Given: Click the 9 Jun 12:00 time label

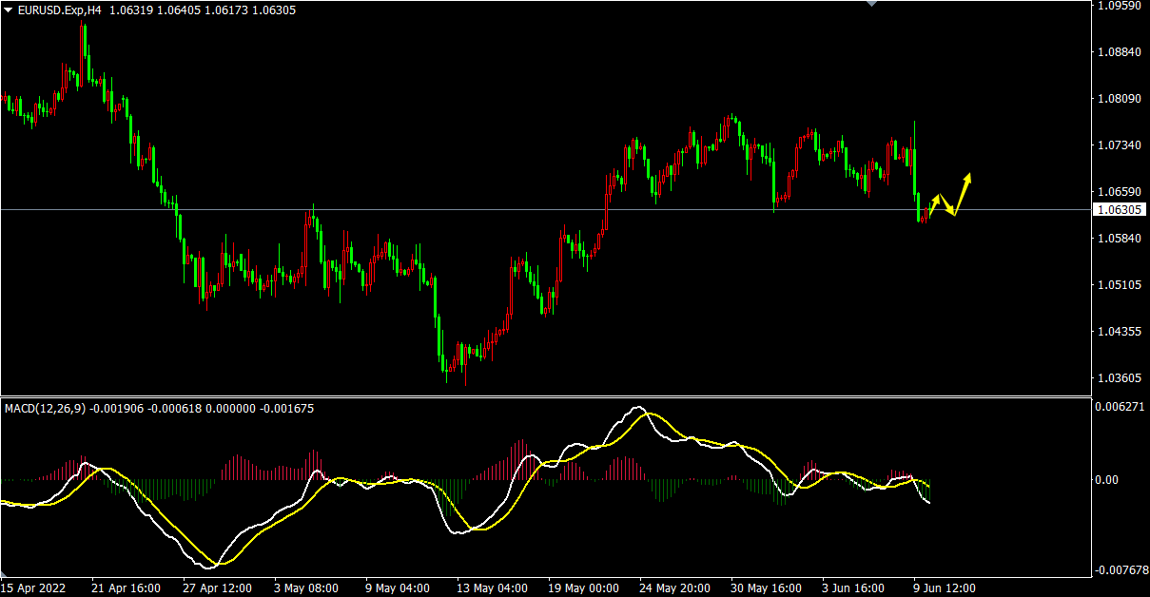Looking at the screenshot, I should (944, 588).
